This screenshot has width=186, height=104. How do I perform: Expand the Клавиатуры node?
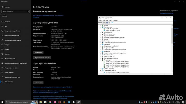pos(101,41)
